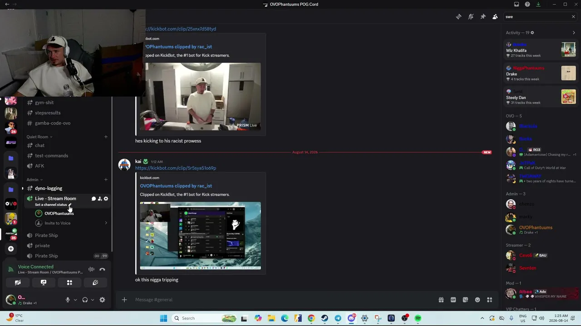Image resolution: width=581 pixels, height=326 pixels.
Task: Open pinned messages
Action: pyautogui.click(x=483, y=17)
